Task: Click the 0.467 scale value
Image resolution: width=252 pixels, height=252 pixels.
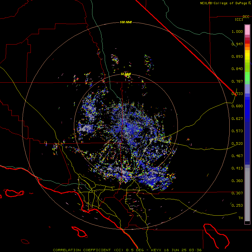Action: (x=237, y=156)
